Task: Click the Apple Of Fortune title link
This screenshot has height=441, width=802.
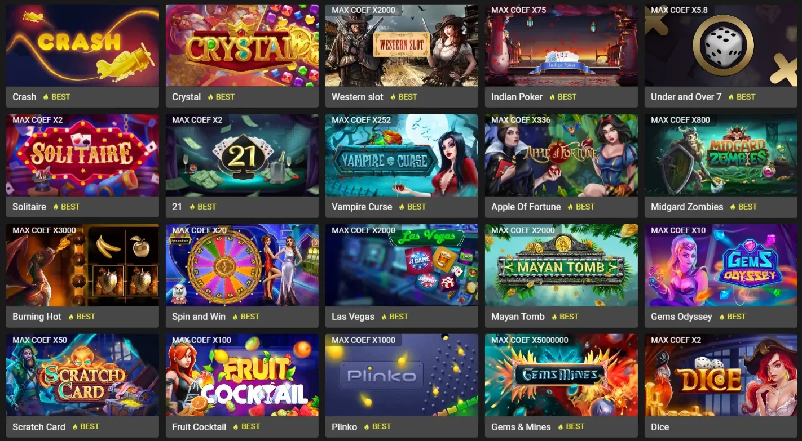Action: click(526, 207)
